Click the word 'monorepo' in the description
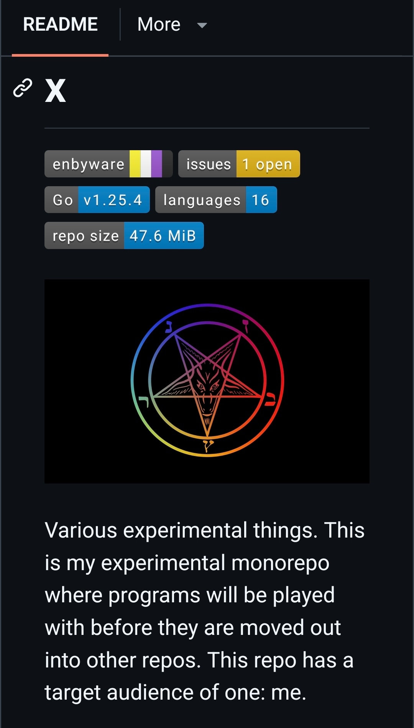 tap(280, 563)
